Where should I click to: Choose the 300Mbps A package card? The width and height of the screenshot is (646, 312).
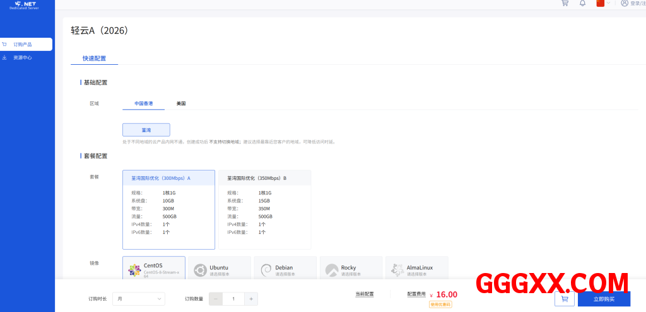[168, 209]
